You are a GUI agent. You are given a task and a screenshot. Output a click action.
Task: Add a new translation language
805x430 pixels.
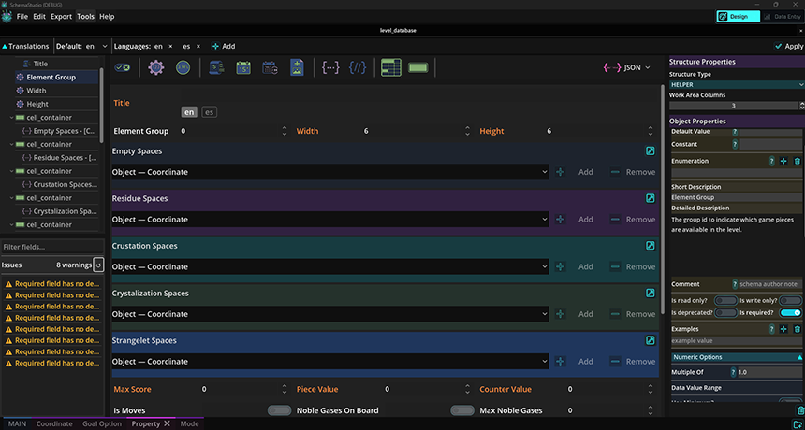(224, 46)
